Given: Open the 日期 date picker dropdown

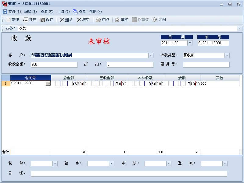Looking at the screenshot, I should click(x=190, y=43).
